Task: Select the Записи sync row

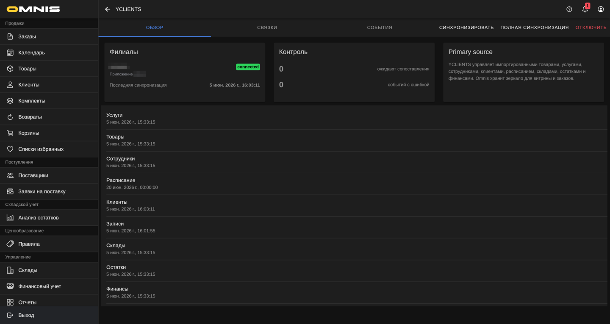Action: coord(354,227)
